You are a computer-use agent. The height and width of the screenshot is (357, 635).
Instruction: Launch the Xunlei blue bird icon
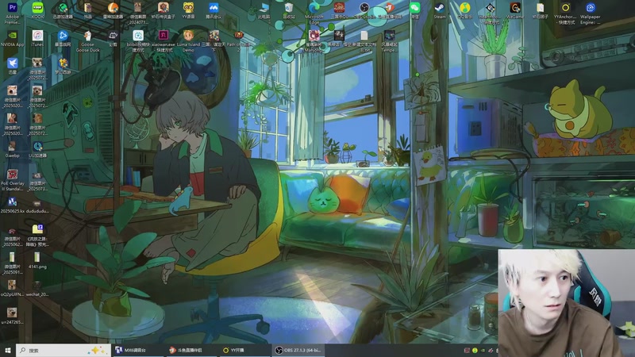click(12, 66)
